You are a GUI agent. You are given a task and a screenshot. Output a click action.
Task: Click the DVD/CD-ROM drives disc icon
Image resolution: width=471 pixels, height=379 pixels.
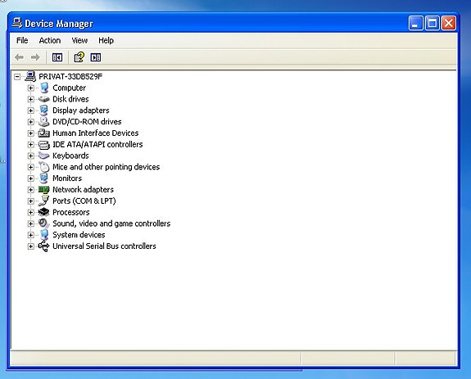44,121
